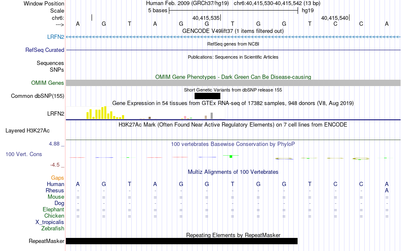Click the 40,415,540 position marker
Screen dimensions: 401x251
pyautogui.click(x=335, y=18)
